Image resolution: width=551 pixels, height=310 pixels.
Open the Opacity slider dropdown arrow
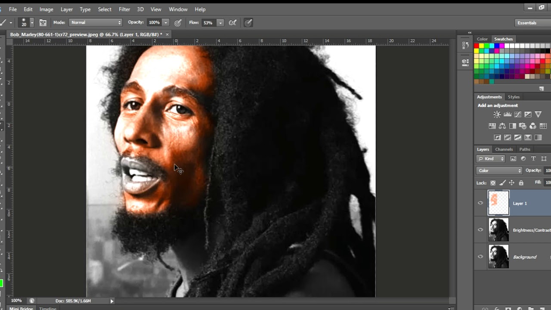(166, 22)
